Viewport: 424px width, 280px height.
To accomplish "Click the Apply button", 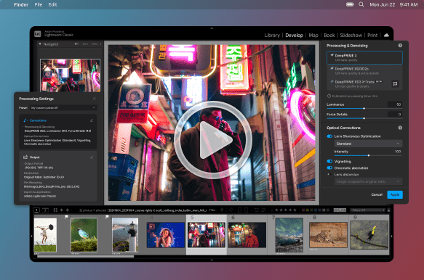I will (x=395, y=194).
